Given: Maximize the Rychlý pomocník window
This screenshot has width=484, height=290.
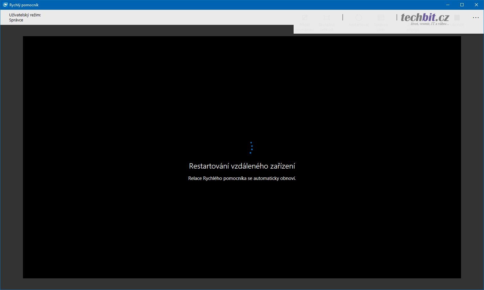Looking at the screenshot, I should click(462, 5).
